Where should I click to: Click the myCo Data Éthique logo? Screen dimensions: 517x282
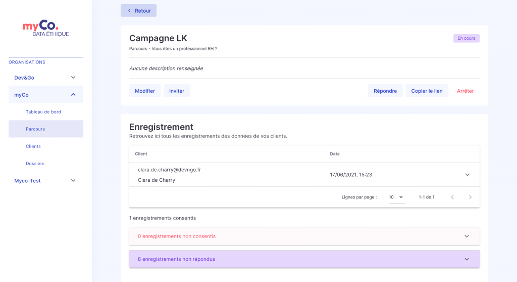(x=46, y=28)
